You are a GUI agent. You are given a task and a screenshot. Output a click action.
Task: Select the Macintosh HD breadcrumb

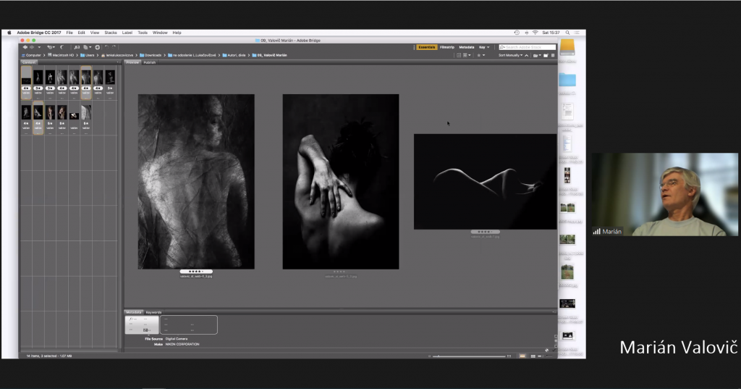(61, 55)
